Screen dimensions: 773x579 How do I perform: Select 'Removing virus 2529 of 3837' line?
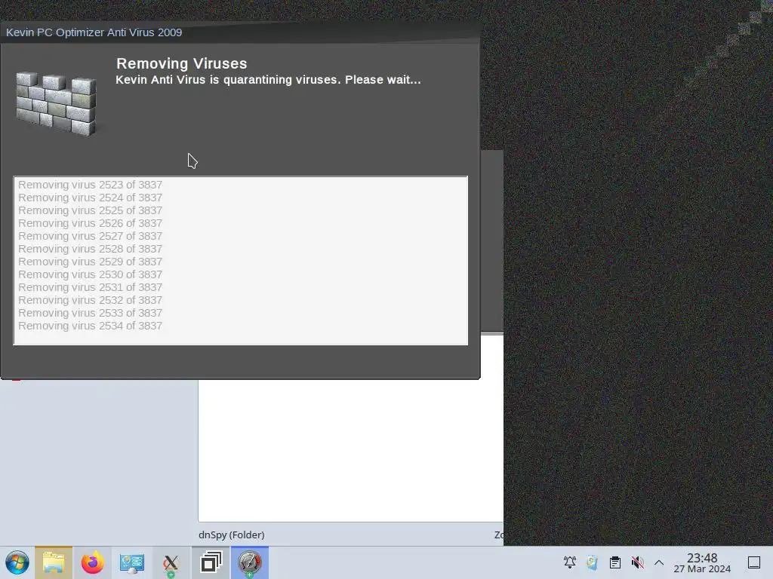click(x=91, y=262)
